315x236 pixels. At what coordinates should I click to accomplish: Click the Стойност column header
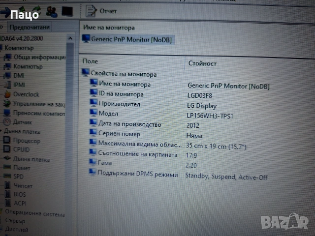(202, 63)
